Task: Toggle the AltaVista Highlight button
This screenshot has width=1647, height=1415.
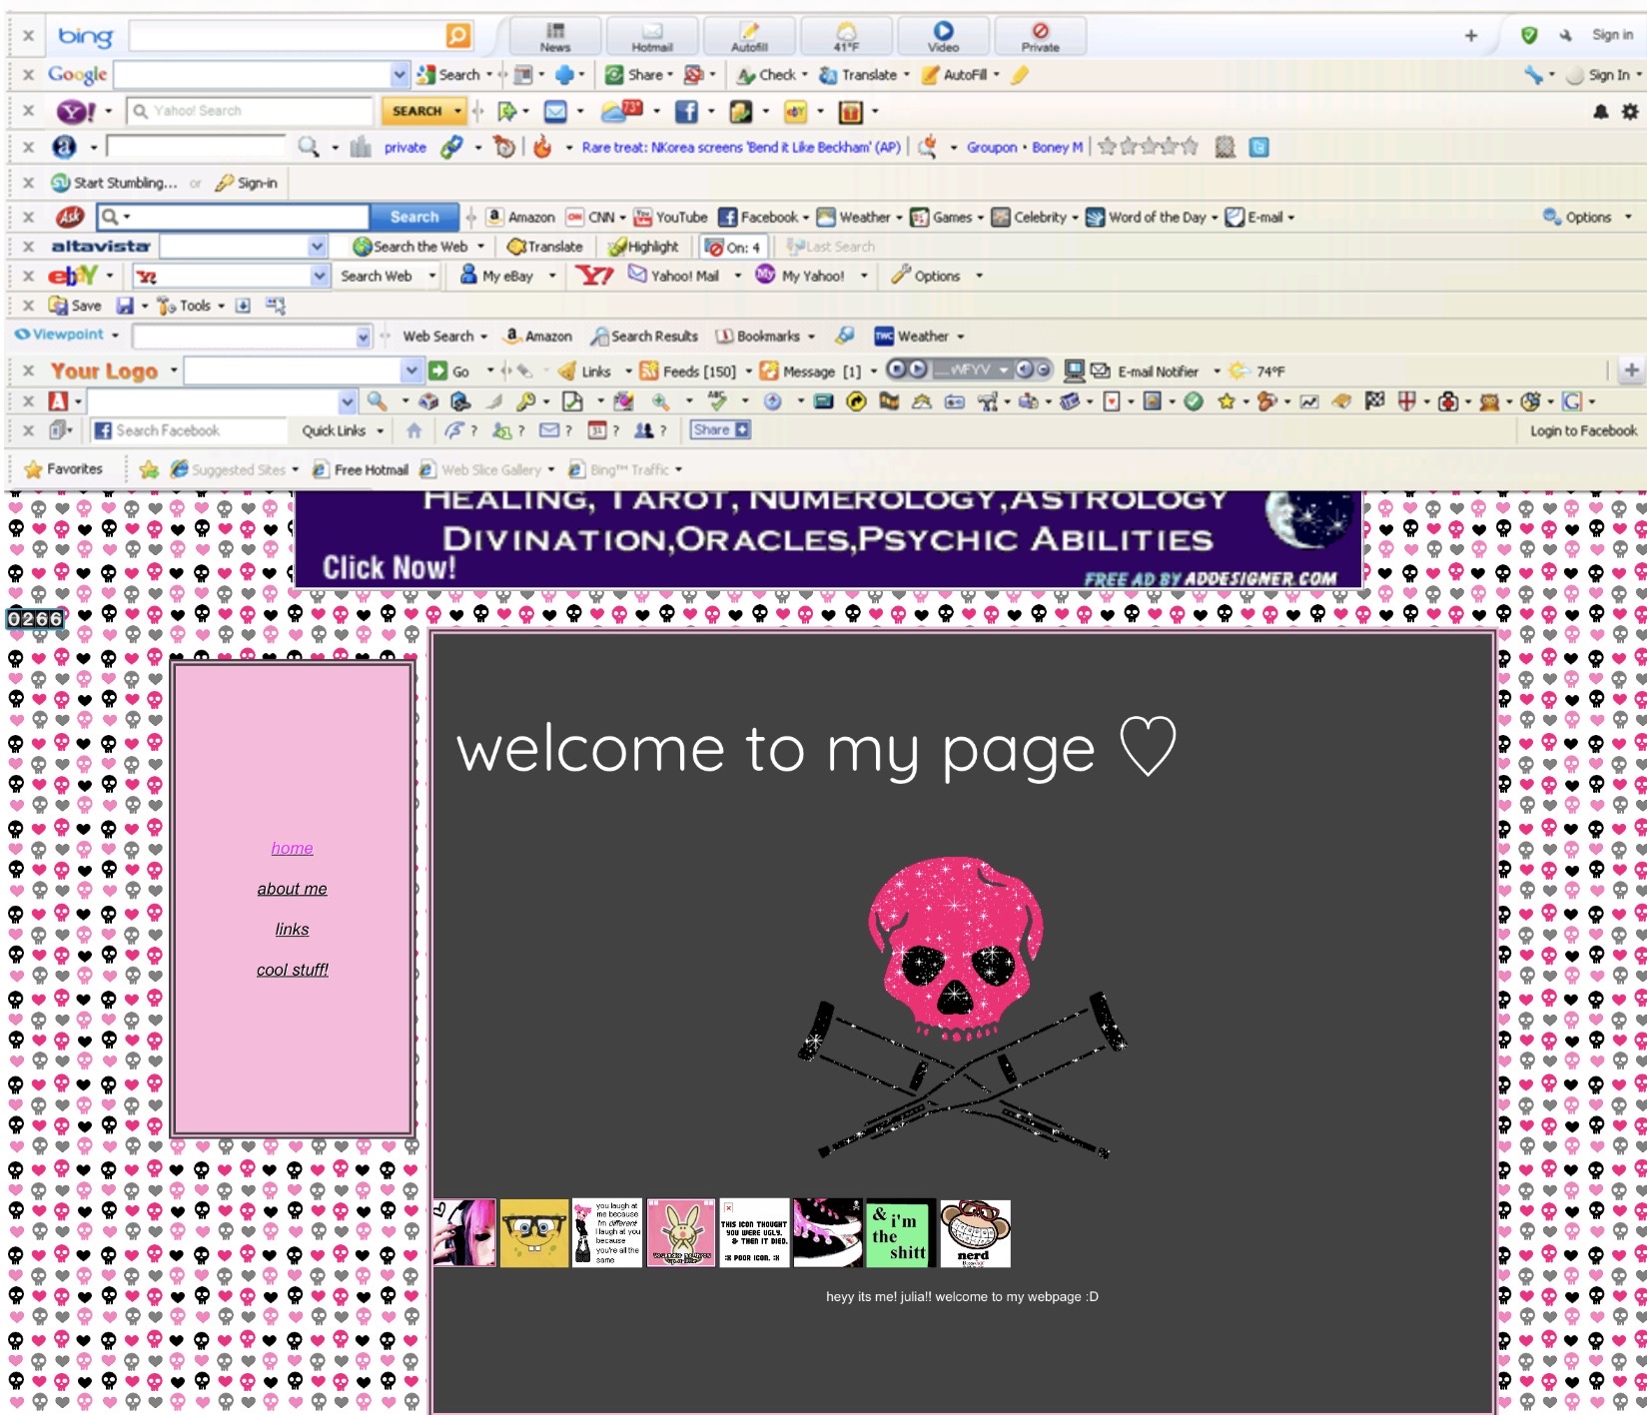Action: (644, 247)
